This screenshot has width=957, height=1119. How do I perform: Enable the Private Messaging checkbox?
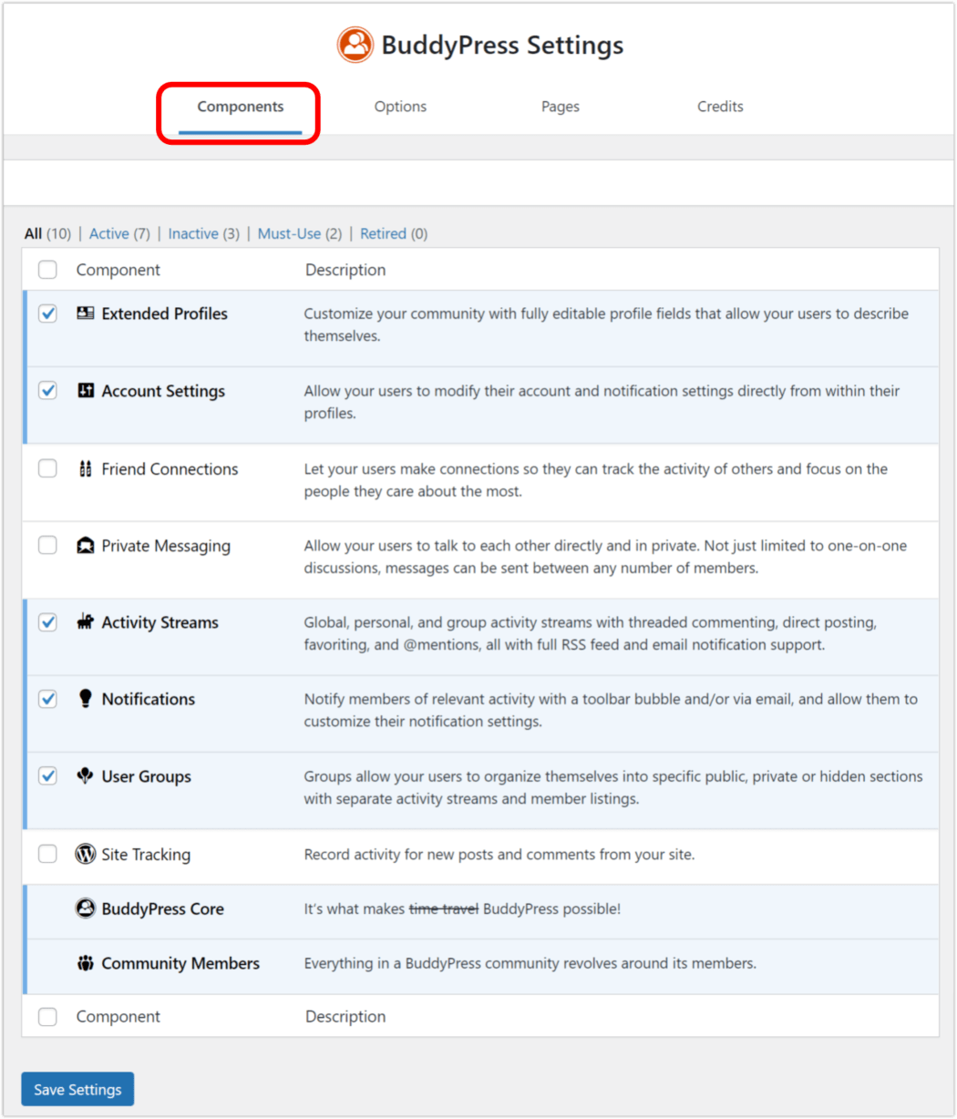coord(47,546)
